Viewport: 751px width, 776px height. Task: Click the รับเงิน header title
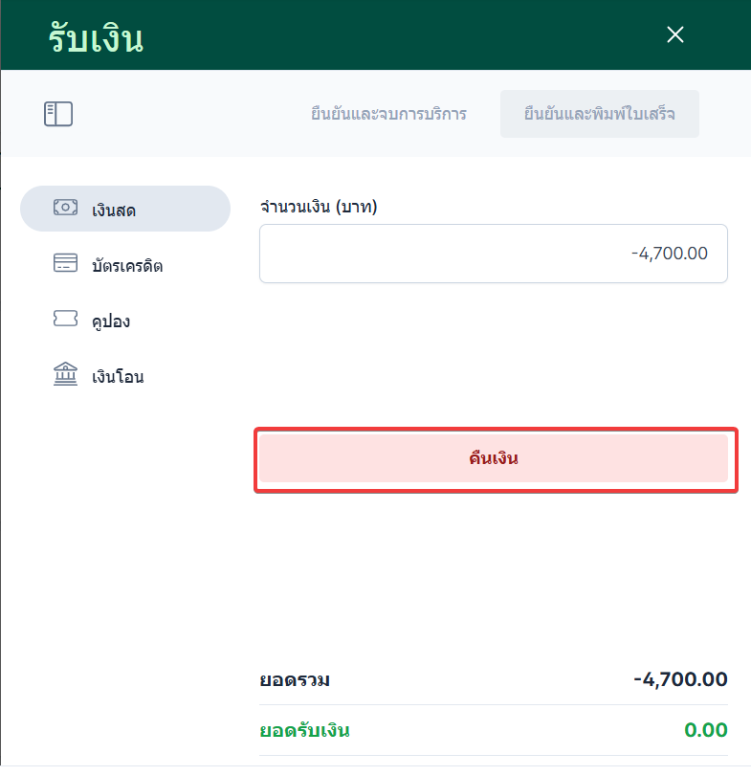(96, 38)
